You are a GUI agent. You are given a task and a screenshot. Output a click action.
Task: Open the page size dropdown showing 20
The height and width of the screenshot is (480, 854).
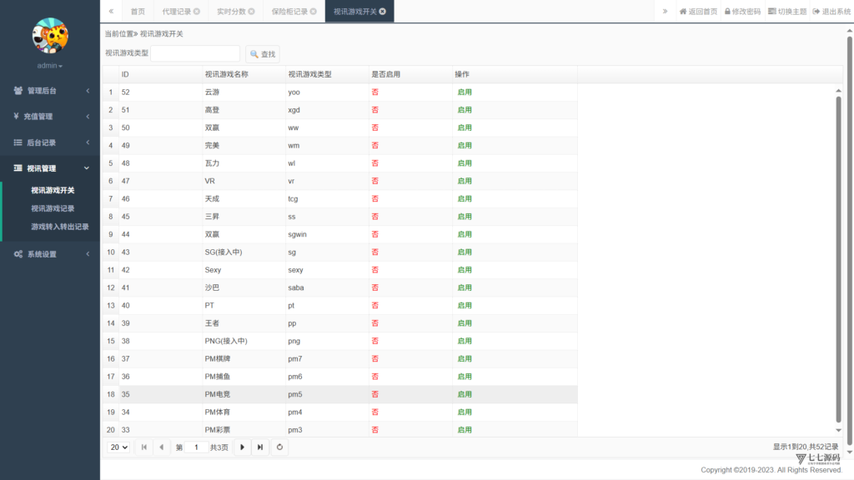pyautogui.click(x=118, y=447)
